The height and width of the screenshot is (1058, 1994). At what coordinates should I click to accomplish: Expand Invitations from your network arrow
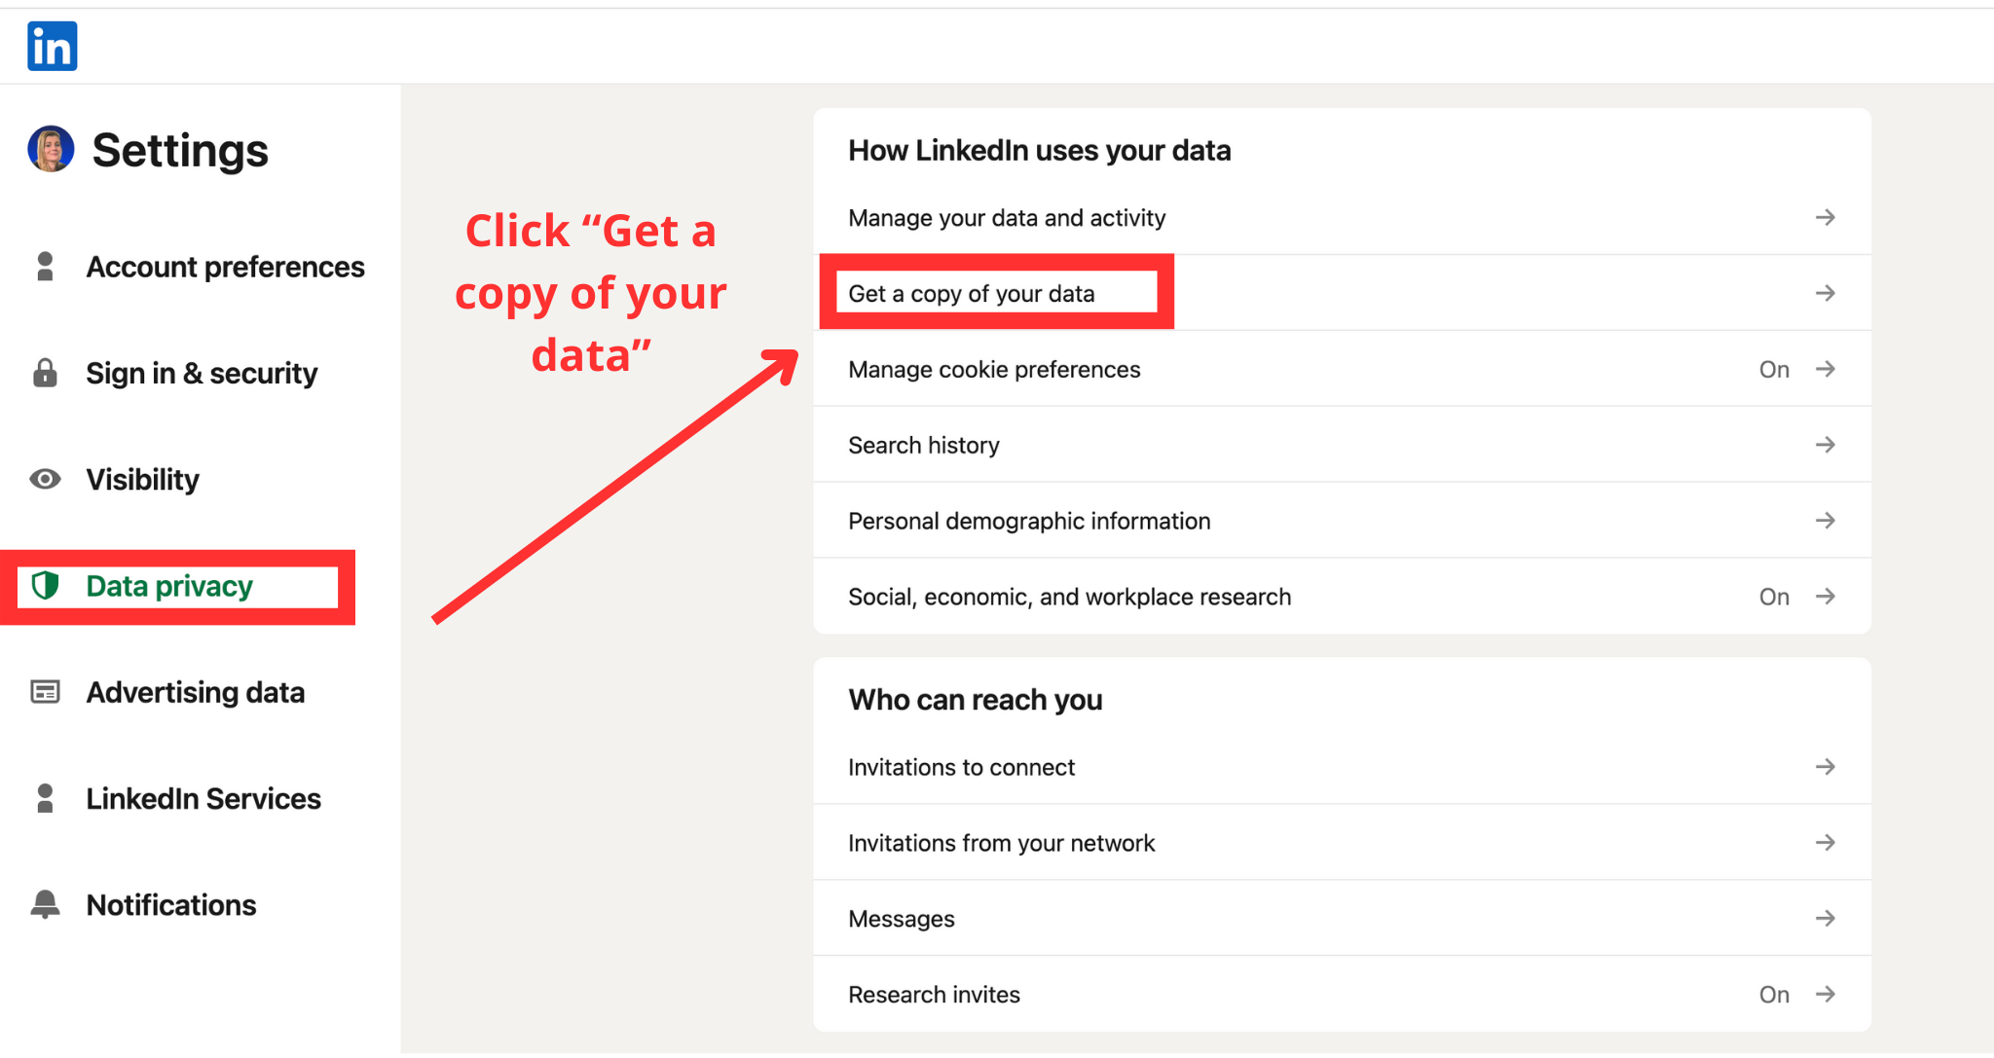[1826, 842]
